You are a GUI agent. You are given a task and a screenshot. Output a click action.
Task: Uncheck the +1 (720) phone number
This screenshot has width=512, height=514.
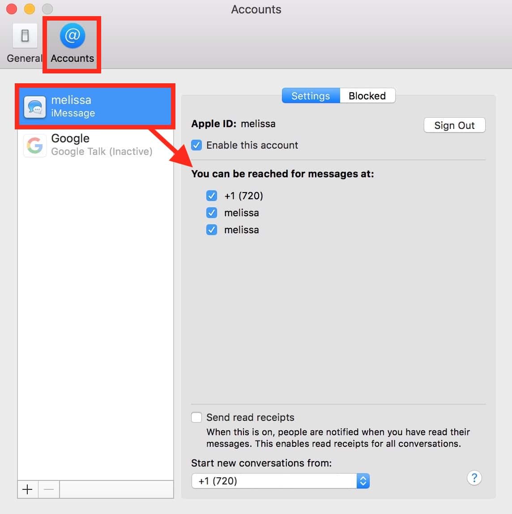[212, 196]
